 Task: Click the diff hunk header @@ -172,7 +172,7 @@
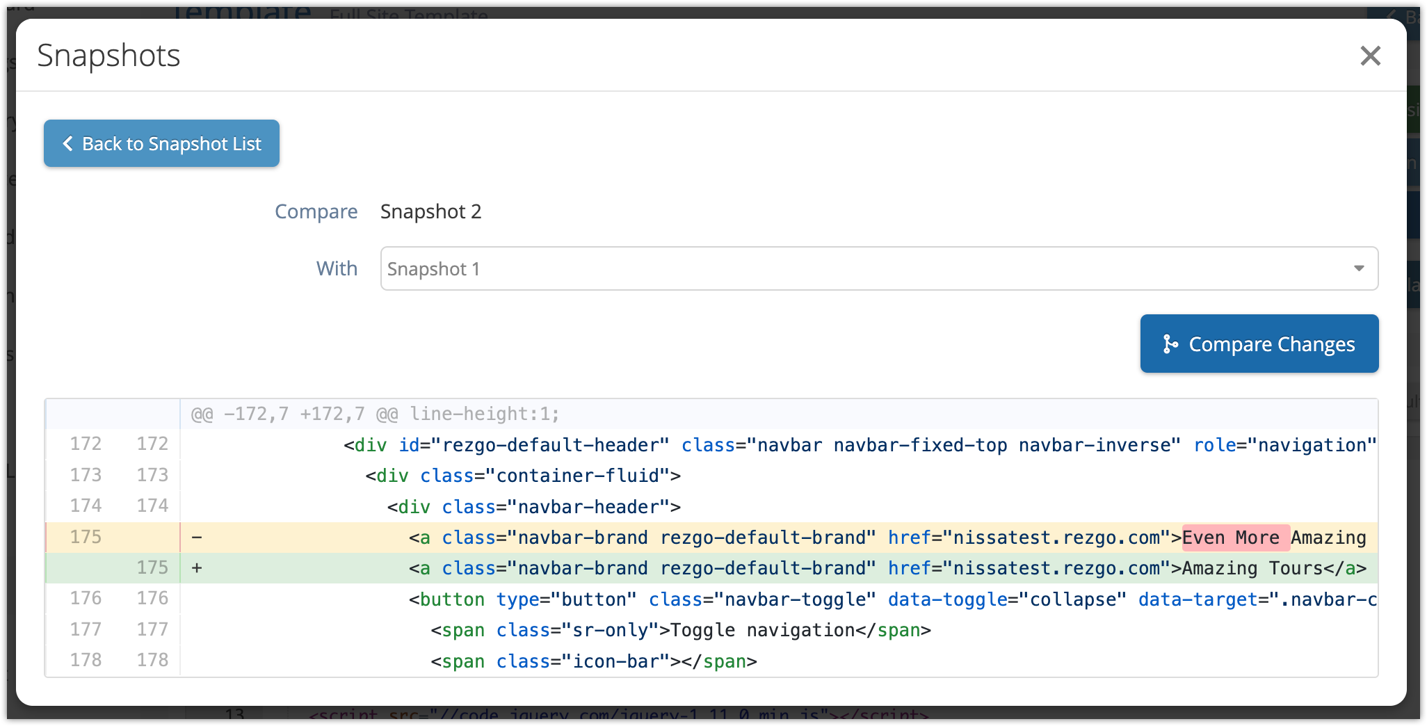click(x=375, y=414)
